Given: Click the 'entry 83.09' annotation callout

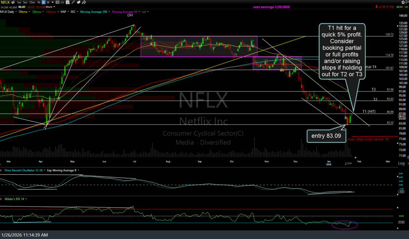Looking at the screenshot, I should tap(327, 136).
